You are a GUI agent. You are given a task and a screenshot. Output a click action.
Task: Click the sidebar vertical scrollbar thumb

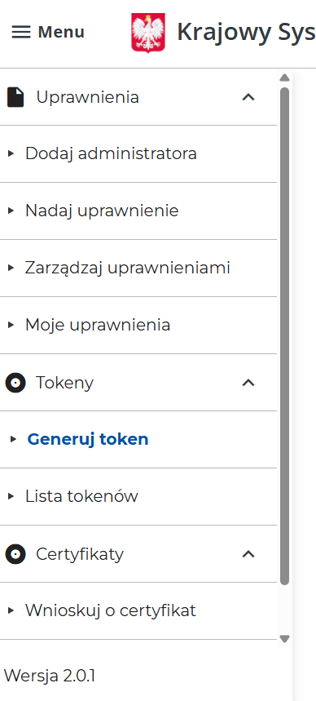pyautogui.click(x=284, y=335)
